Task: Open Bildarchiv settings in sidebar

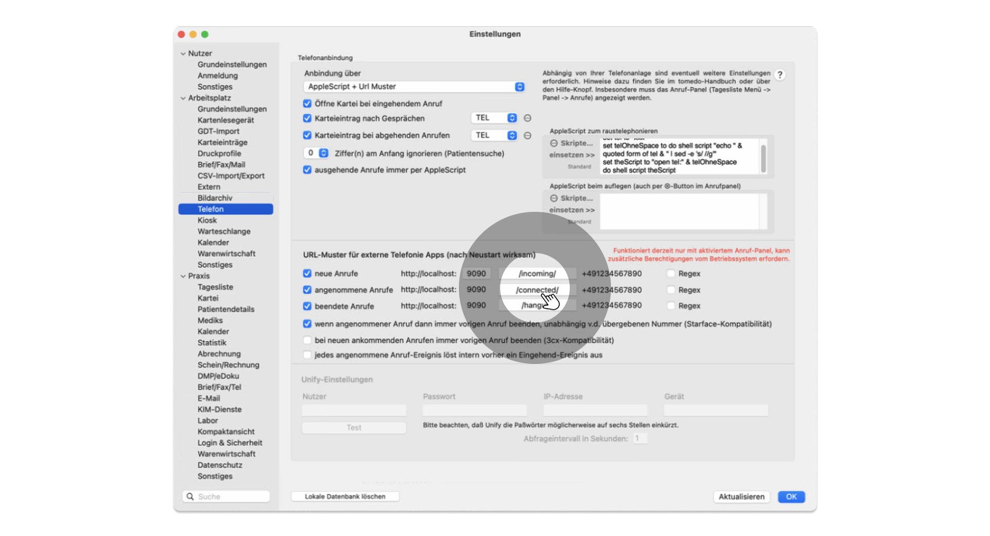Action: coord(215,198)
